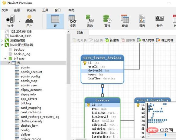176x140 pixels.
Task: Click the zoom slider handle
Action: coord(165,135)
